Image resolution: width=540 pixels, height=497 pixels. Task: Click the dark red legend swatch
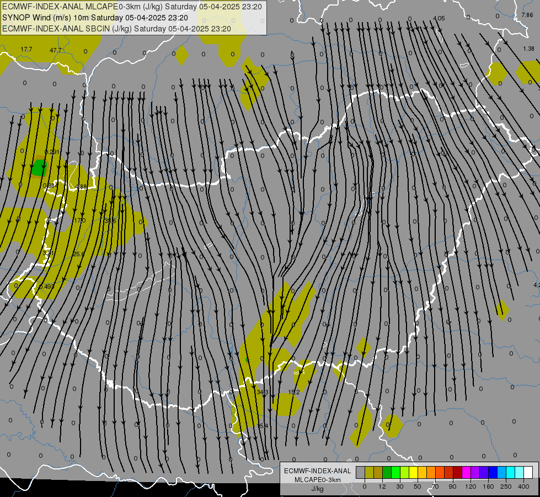coord(458,472)
